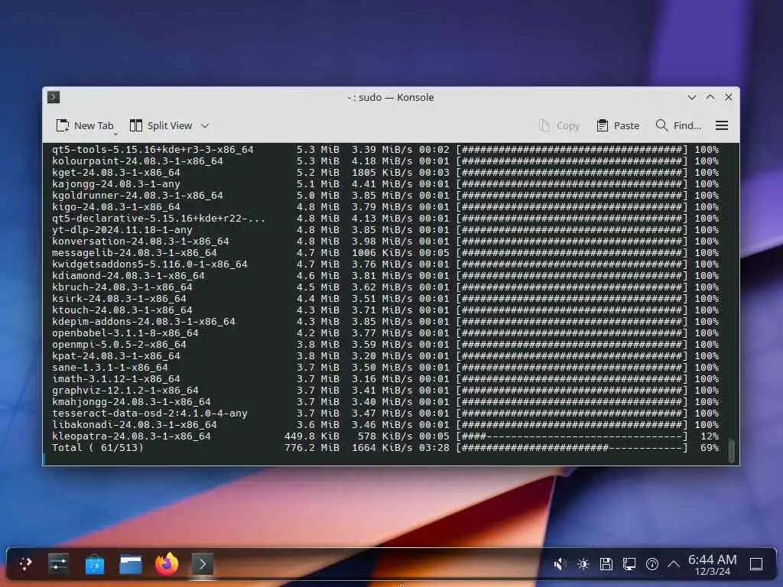Launch Discover software center from taskbar
This screenshot has width=783, height=587.
pos(94,564)
